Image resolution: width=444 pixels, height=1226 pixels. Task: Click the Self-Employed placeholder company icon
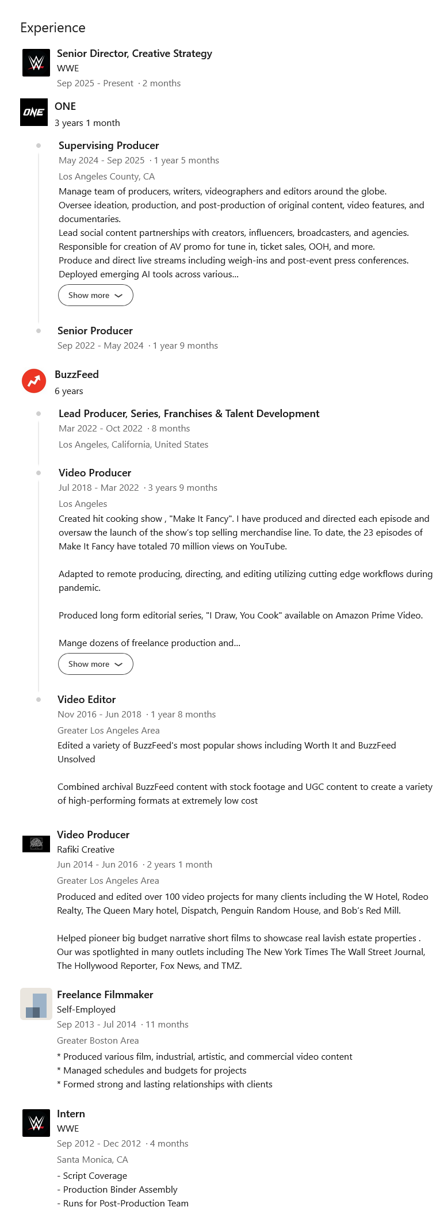coord(36,1004)
